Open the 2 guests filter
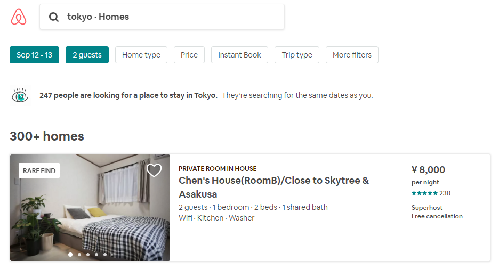 [x=87, y=55]
